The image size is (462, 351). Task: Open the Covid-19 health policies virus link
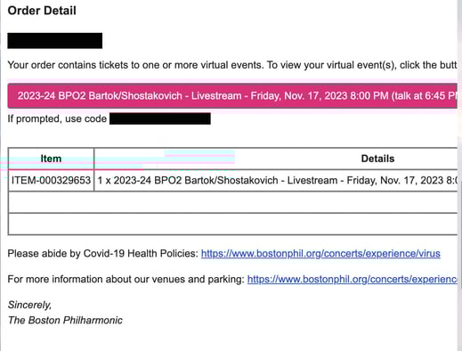tap(320, 254)
